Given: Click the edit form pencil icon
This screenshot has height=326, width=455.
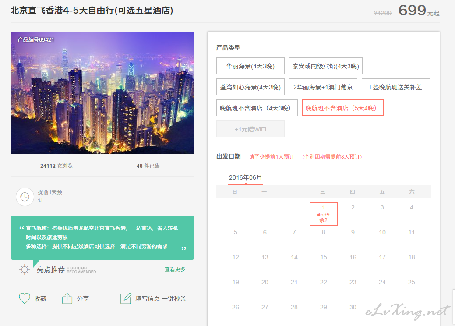Looking at the screenshot, I should click(x=126, y=298).
